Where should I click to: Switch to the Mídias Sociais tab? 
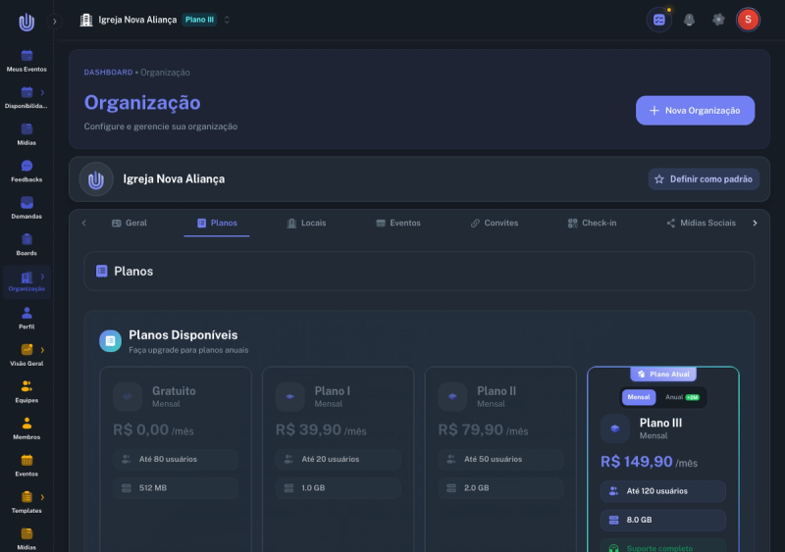[701, 224]
